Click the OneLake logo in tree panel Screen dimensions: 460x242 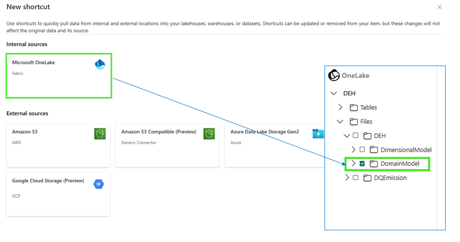click(334, 75)
